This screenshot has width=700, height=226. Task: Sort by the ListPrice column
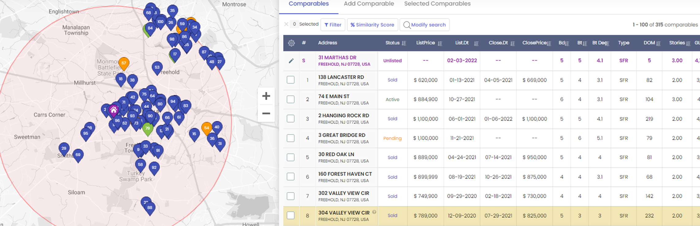click(440, 43)
